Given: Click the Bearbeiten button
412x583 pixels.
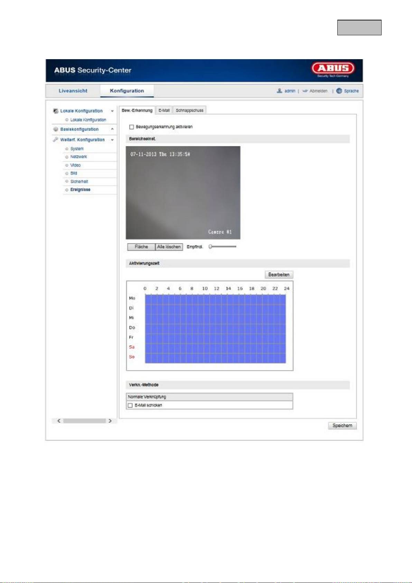Looking at the screenshot, I should point(279,275).
